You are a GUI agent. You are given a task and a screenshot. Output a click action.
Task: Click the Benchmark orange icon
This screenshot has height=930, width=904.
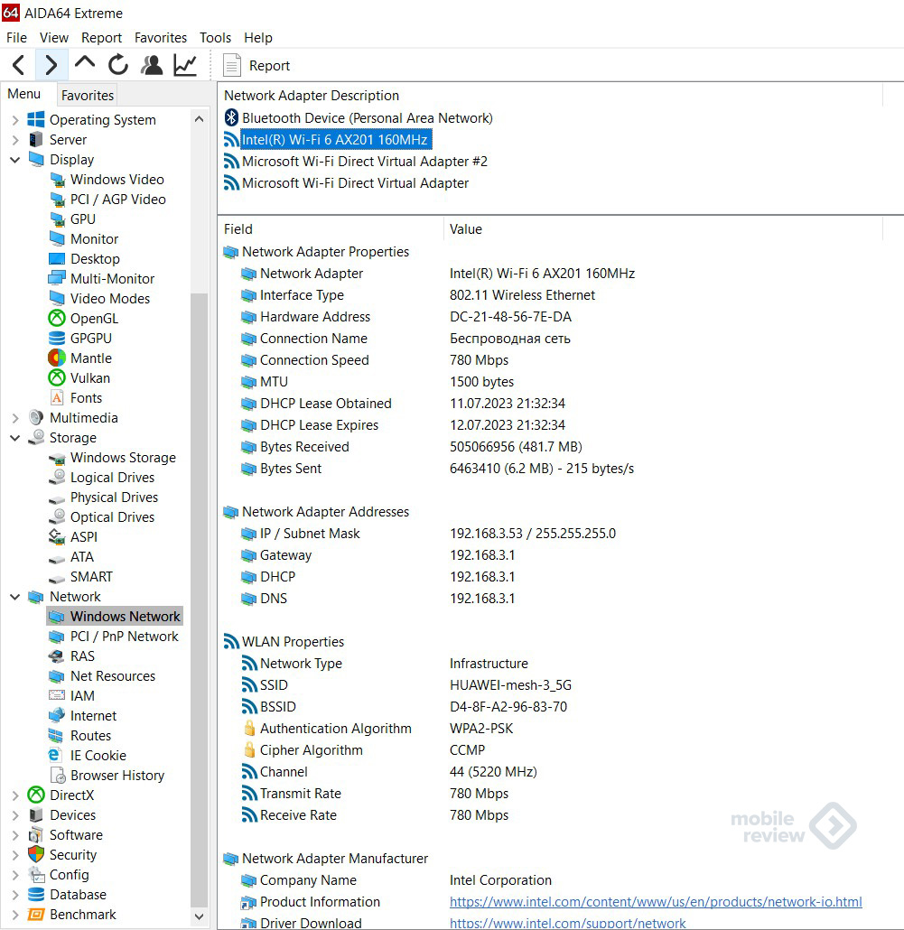[x=36, y=914]
